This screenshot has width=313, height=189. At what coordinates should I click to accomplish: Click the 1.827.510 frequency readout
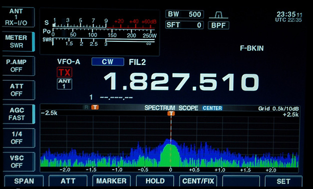point(181,82)
